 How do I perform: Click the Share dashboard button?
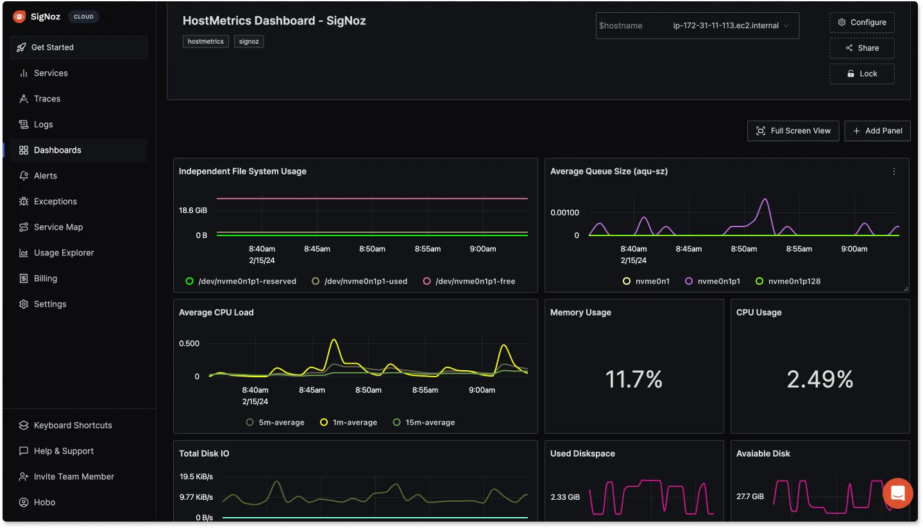[862, 48]
